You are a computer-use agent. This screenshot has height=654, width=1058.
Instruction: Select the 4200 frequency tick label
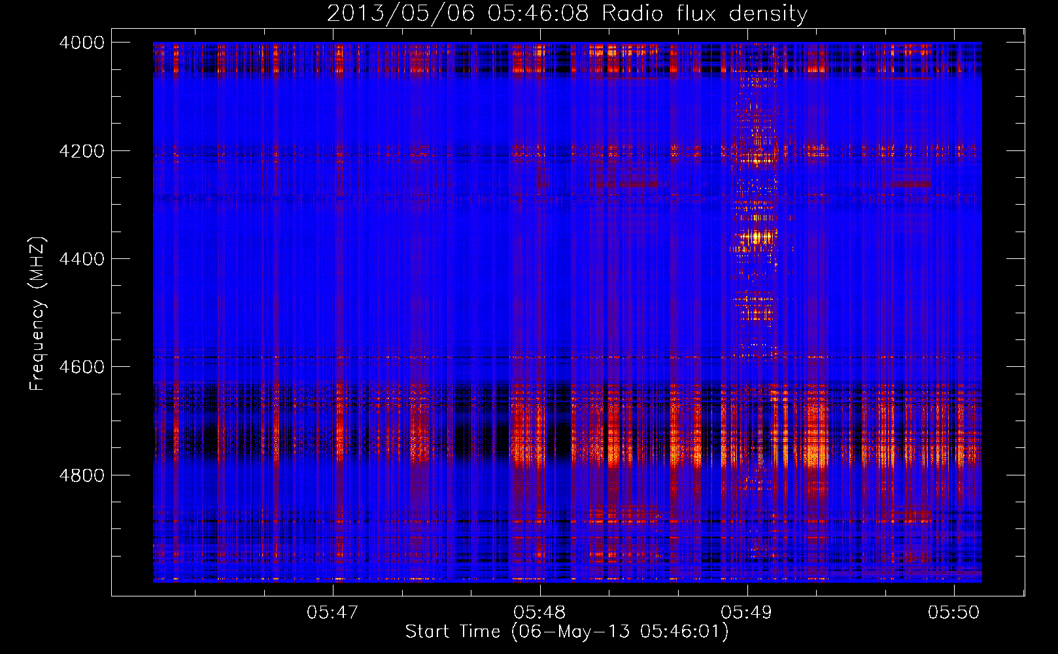coord(82,151)
